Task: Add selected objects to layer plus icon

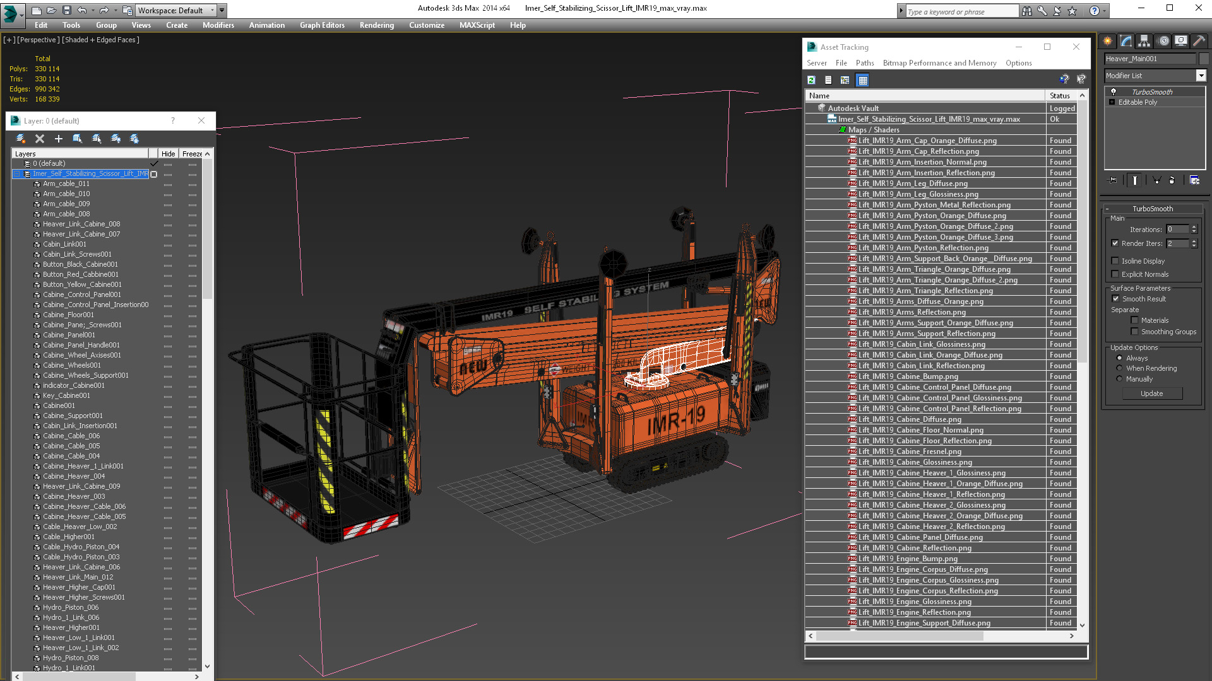Action: tap(59, 139)
